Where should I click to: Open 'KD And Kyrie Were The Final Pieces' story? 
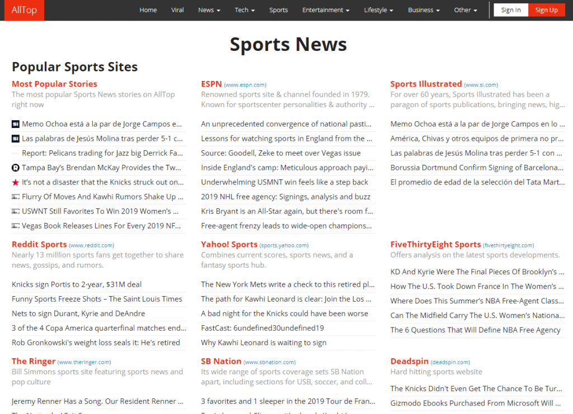click(477, 272)
